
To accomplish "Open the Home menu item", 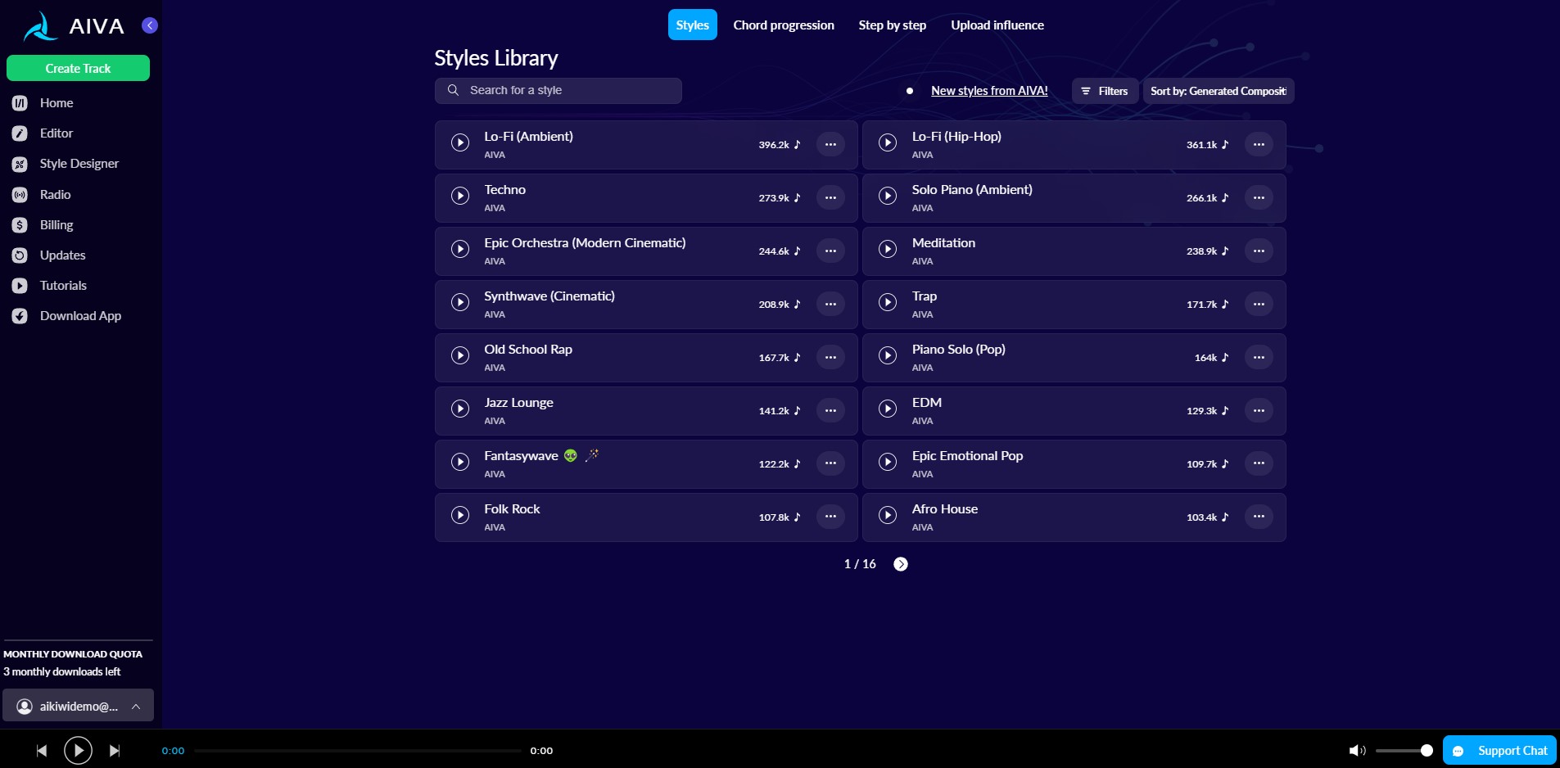I will click(57, 103).
